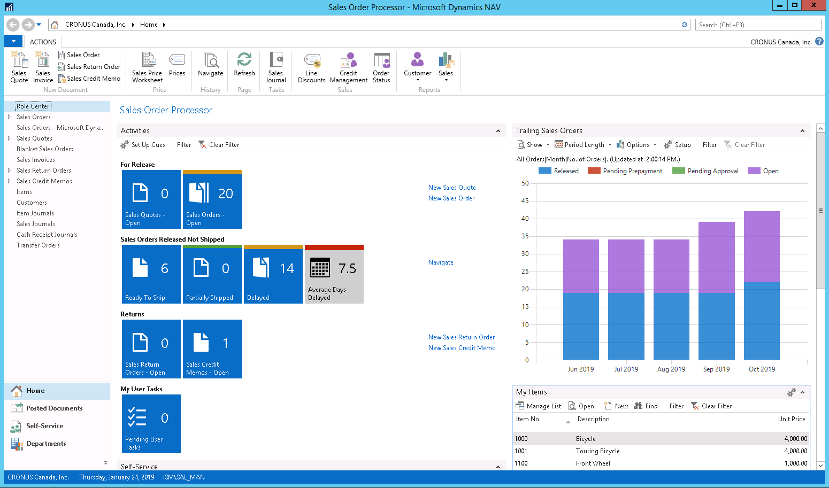Viewport: 829px width, 488px height.
Task: Open Blanket Sales Orders list
Action: (45, 149)
